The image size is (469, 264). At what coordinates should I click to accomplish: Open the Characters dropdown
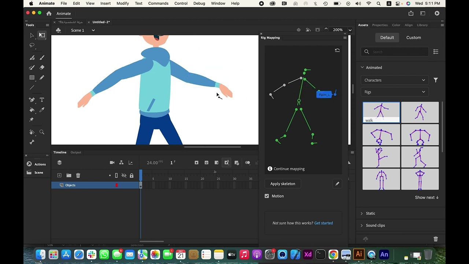tap(395, 80)
